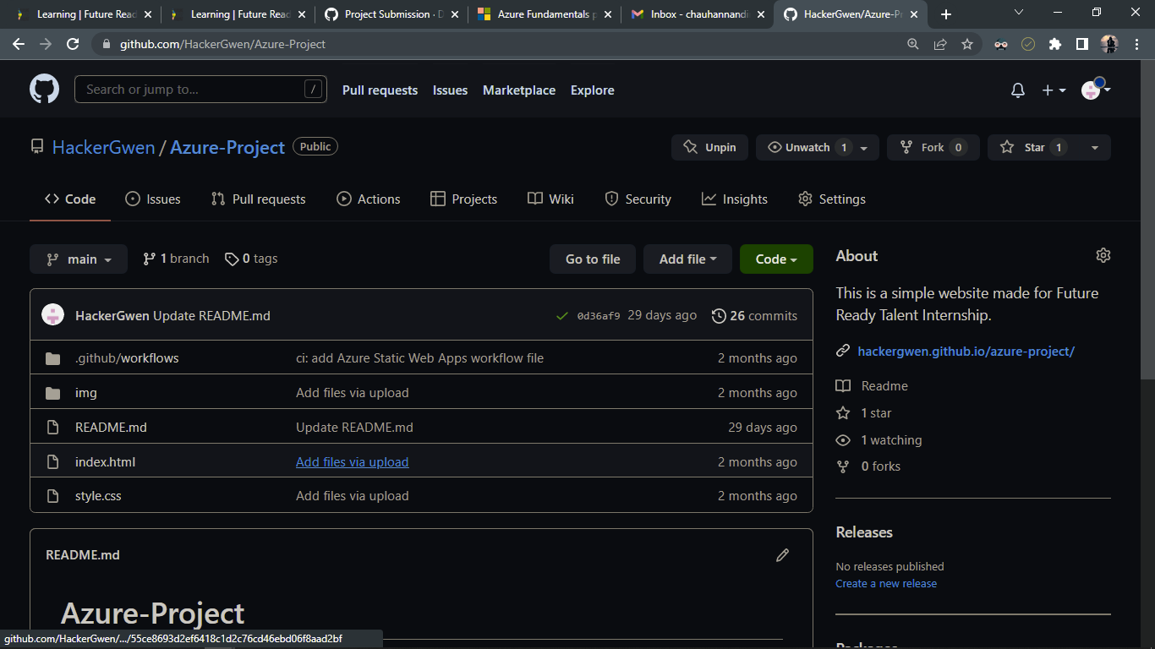
Task: Open the Wiki tab
Action: (550, 199)
